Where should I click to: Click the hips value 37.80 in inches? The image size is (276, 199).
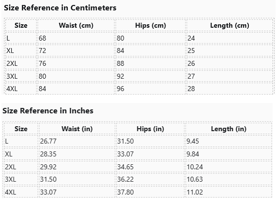pos(126,192)
